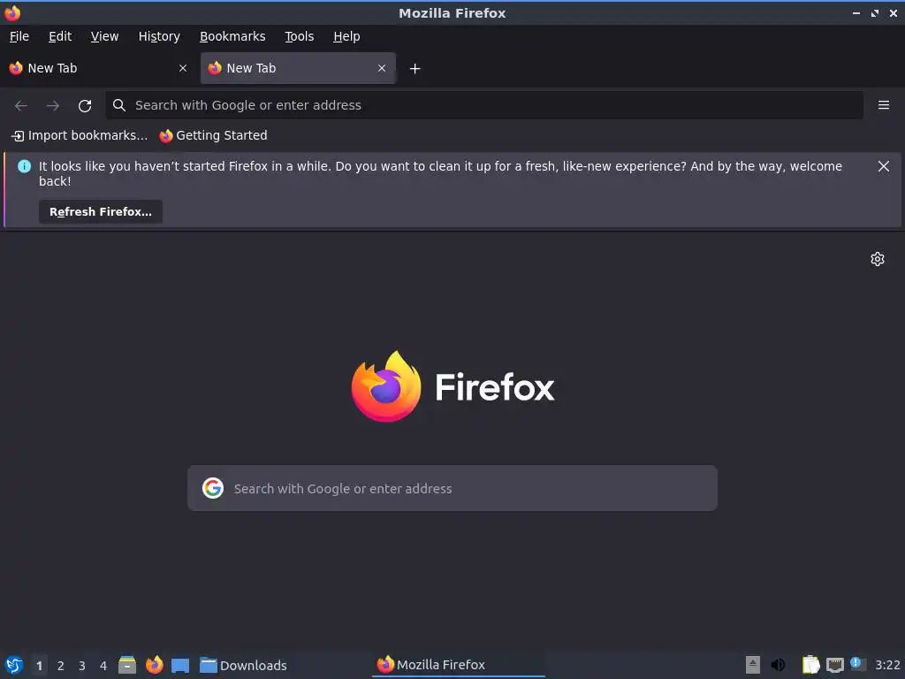Click the info icon in the notification bar
Viewport: 905px width, 679px height.
click(x=24, y=166)
